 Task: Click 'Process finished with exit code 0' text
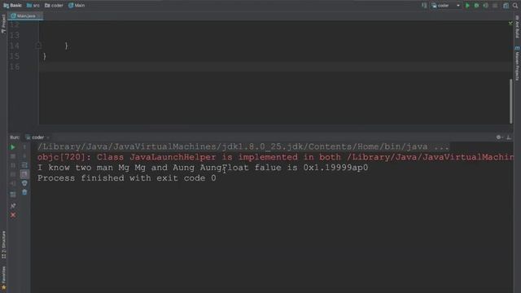(127, 178)
